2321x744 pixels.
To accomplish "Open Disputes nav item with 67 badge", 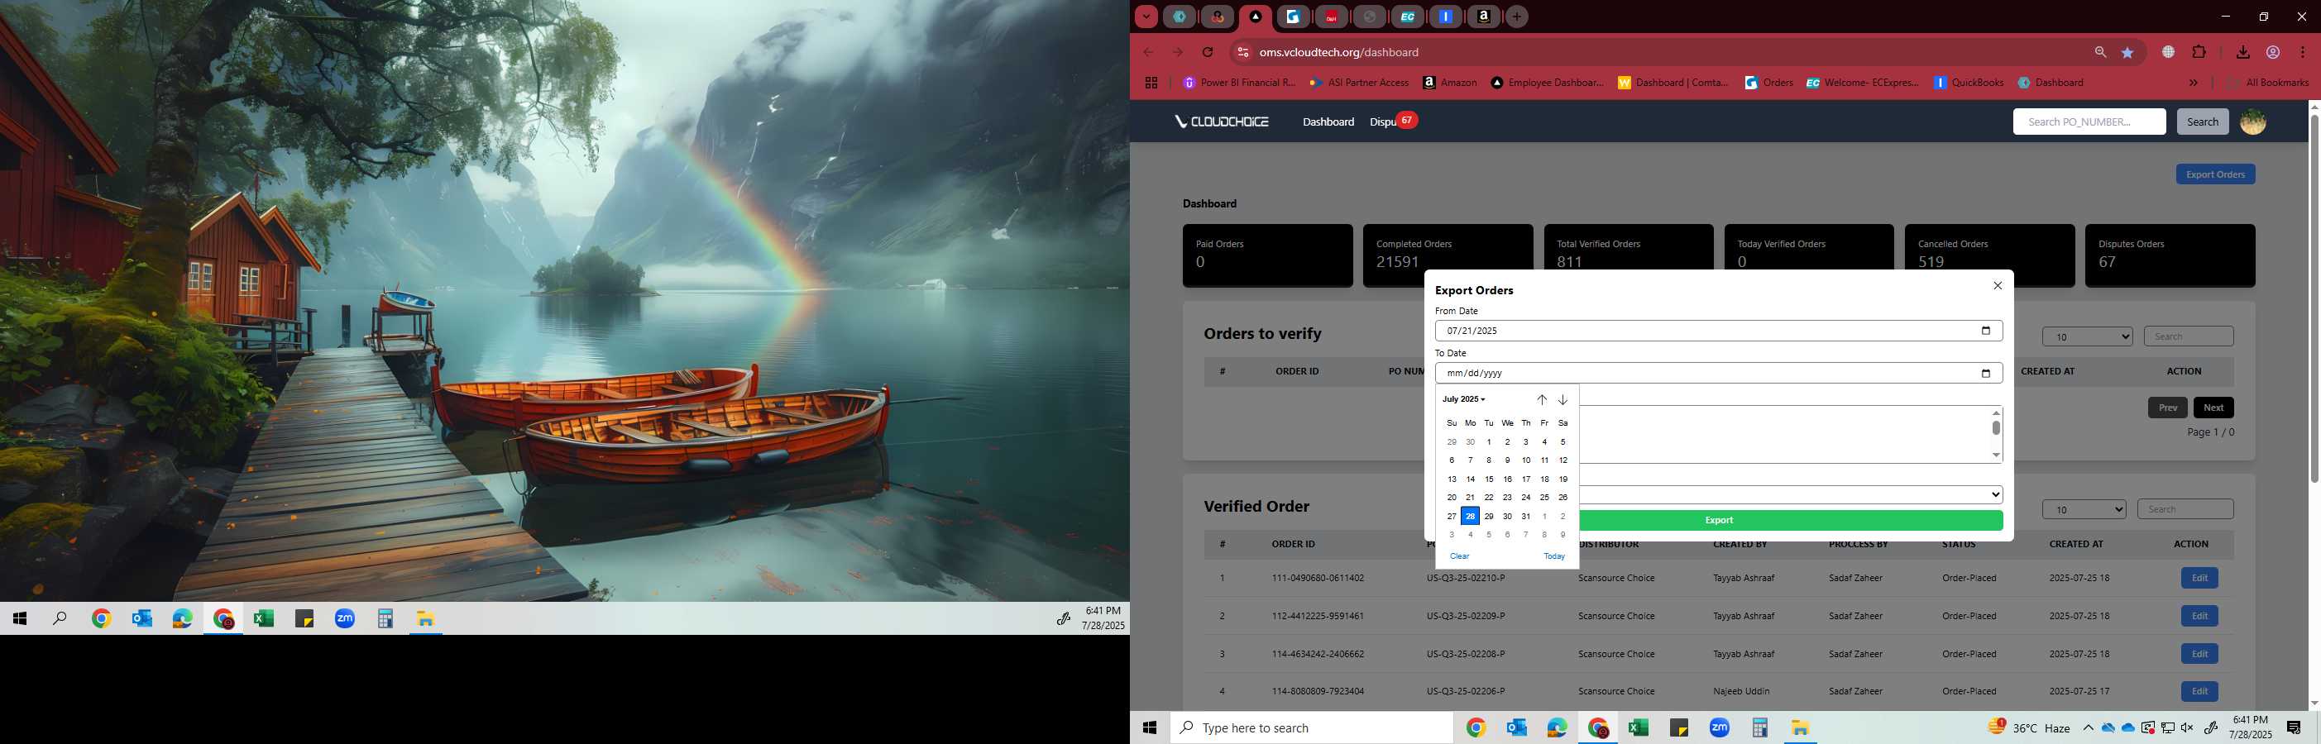I will 1393,121.
